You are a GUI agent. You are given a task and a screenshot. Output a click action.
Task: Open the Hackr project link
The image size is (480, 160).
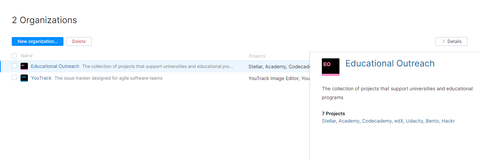coord(448,121)
